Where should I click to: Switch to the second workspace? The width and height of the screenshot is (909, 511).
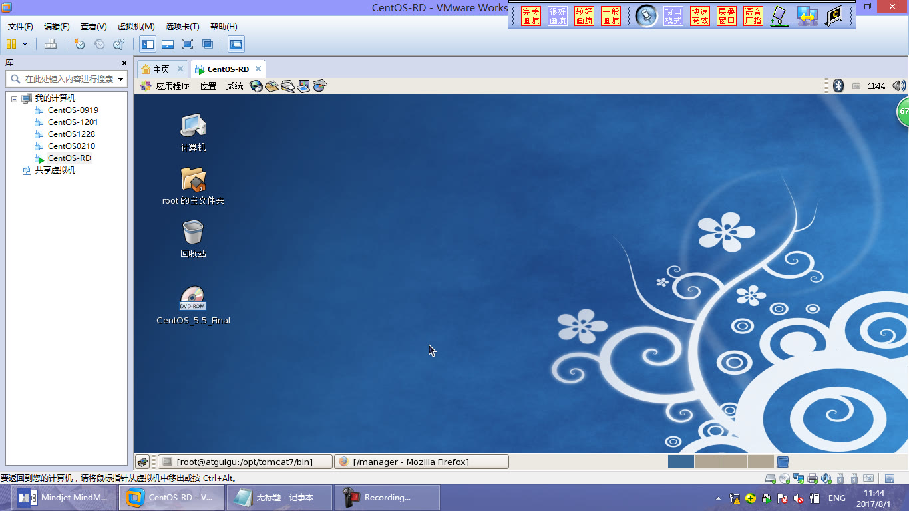(707, 462)
